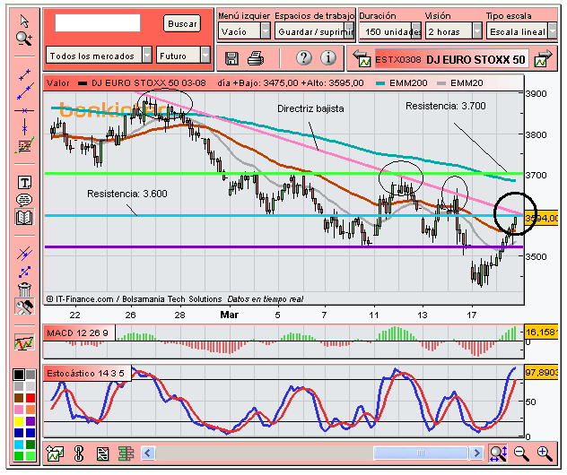Activate the magnifier zoom tool
567x475 pixels.
[24, 39]
